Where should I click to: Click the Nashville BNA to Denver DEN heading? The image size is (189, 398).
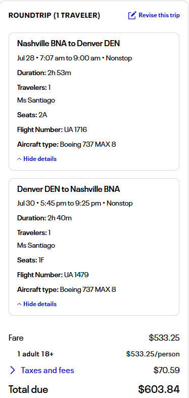point(69,44)
